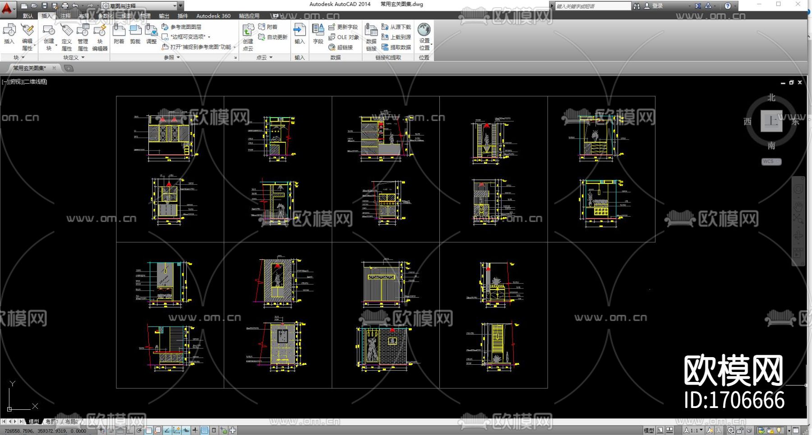Switch to the 注释 ribbon tab
Image resolution: width=812 pixels, height=435 pixels.
point(66,16)
